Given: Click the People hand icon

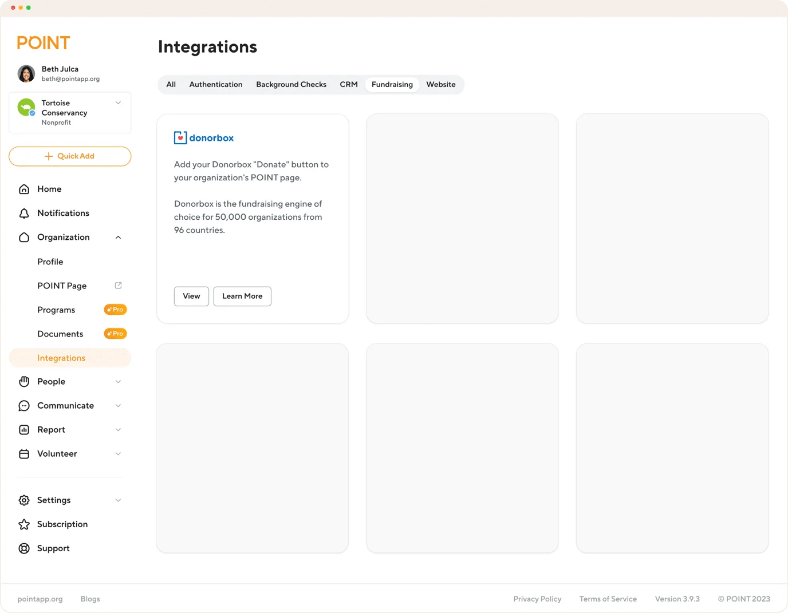Looking at the screenshot, I should (x=24, y=381).
